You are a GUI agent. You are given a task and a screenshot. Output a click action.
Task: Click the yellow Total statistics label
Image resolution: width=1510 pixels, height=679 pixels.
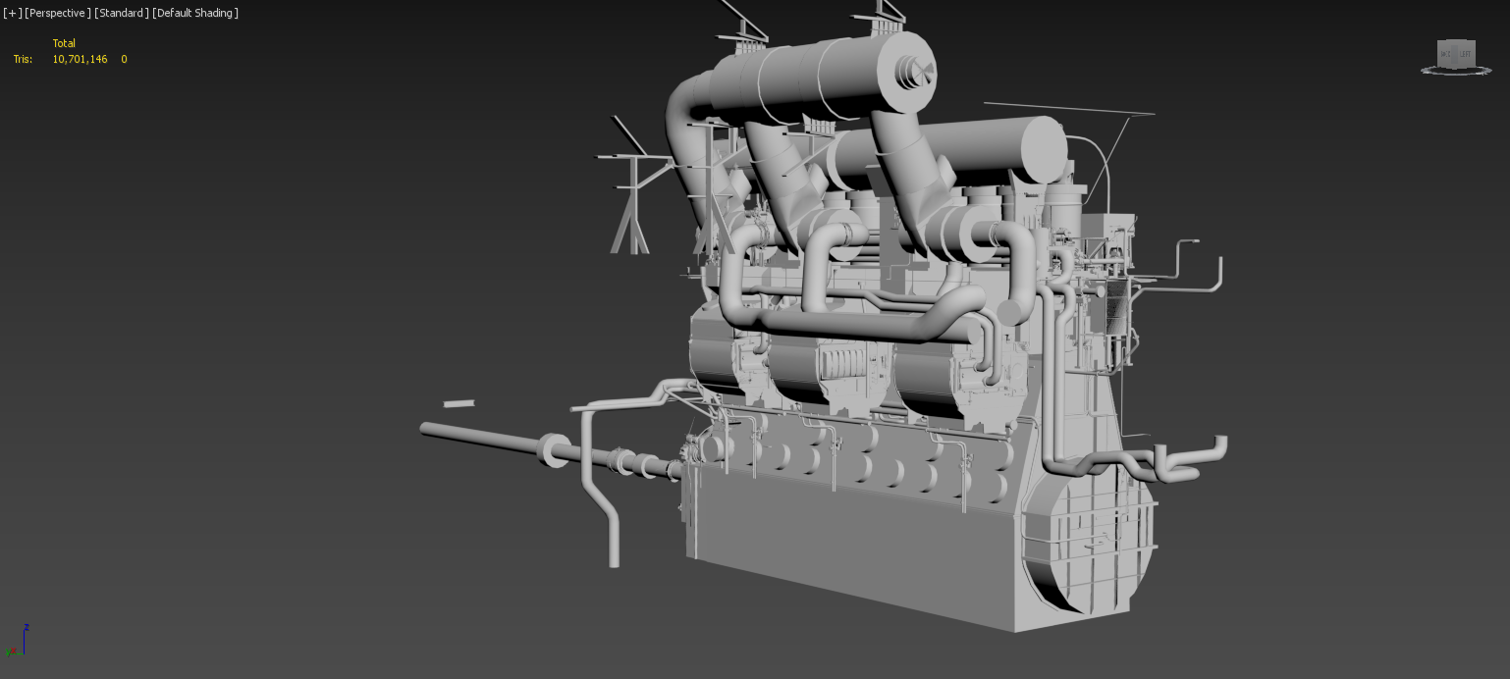click(x=64, y=43)
